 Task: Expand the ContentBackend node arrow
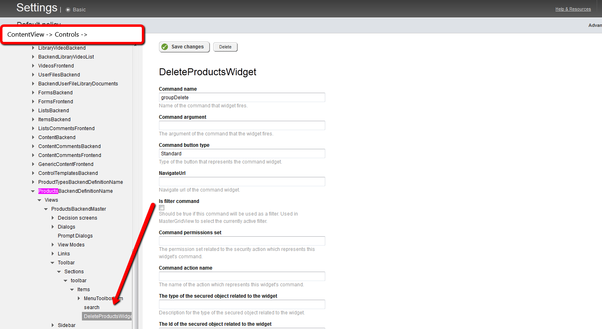tap(33, 137)
